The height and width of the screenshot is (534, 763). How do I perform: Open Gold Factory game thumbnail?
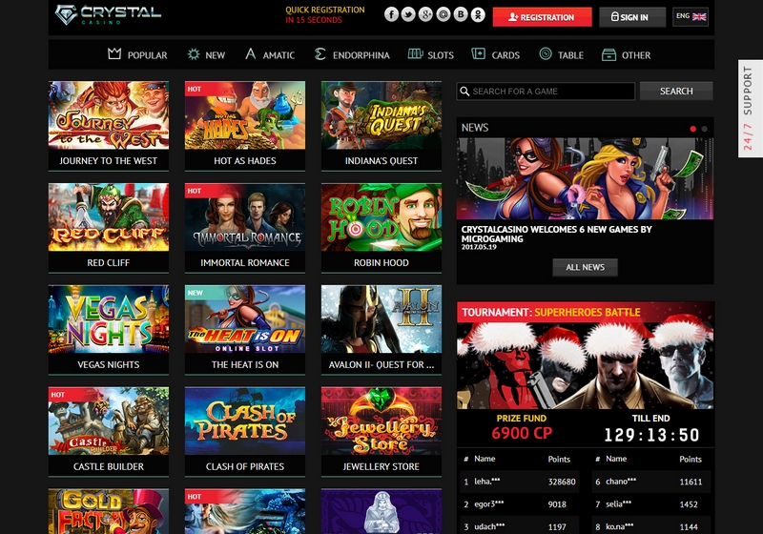[109, 511]
